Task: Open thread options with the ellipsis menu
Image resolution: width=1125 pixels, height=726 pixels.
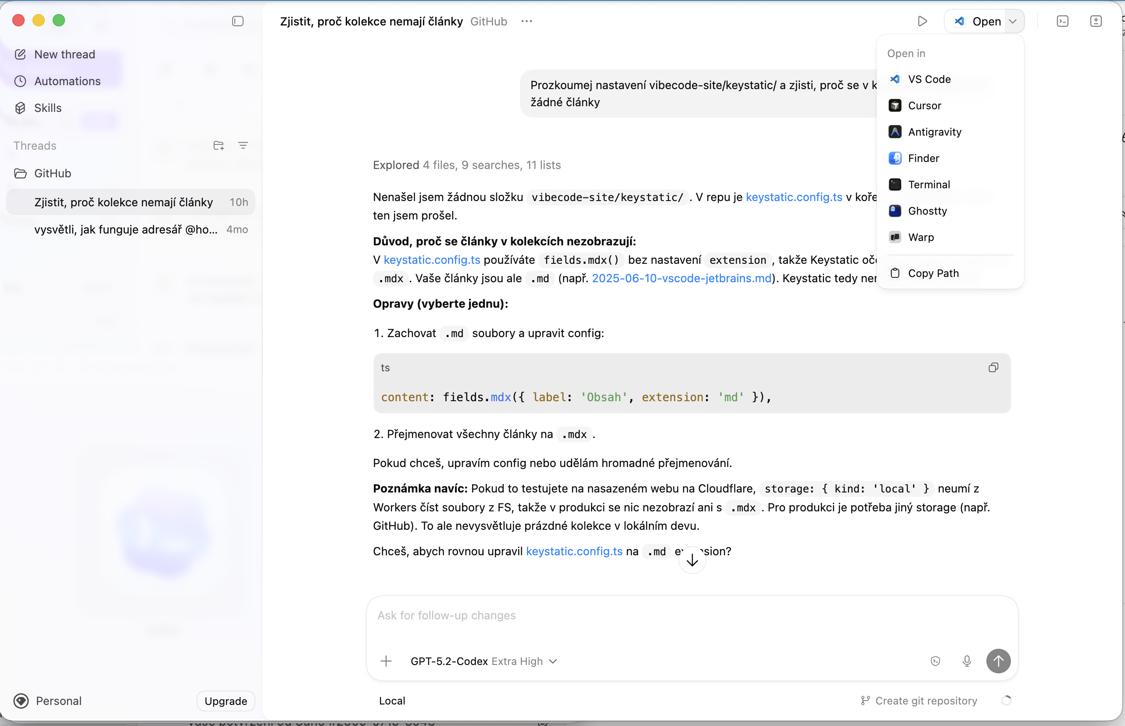Action: (526, 21)
